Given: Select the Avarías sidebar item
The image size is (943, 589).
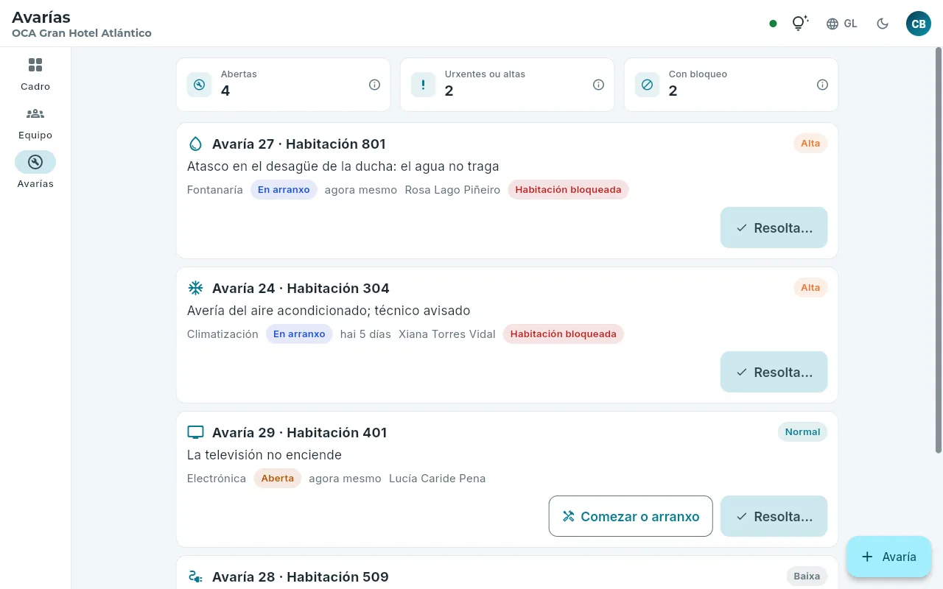Looking at the screenshot, I should (35, 171).
